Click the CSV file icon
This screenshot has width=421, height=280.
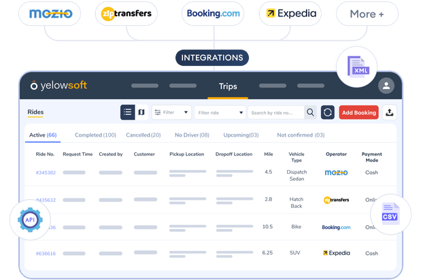(x=390, y=214)
